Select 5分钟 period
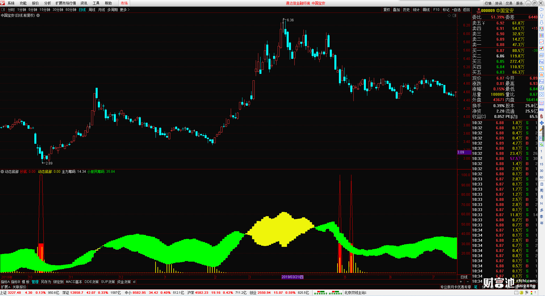 pyautogui.click(x=33, y=10)
